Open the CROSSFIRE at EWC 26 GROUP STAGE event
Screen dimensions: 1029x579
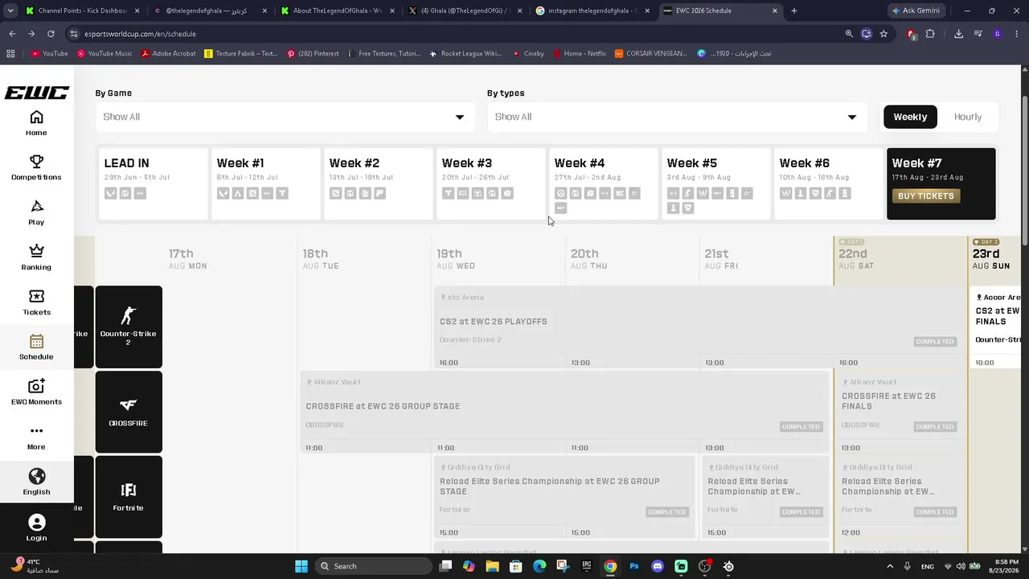pos(564,412)
